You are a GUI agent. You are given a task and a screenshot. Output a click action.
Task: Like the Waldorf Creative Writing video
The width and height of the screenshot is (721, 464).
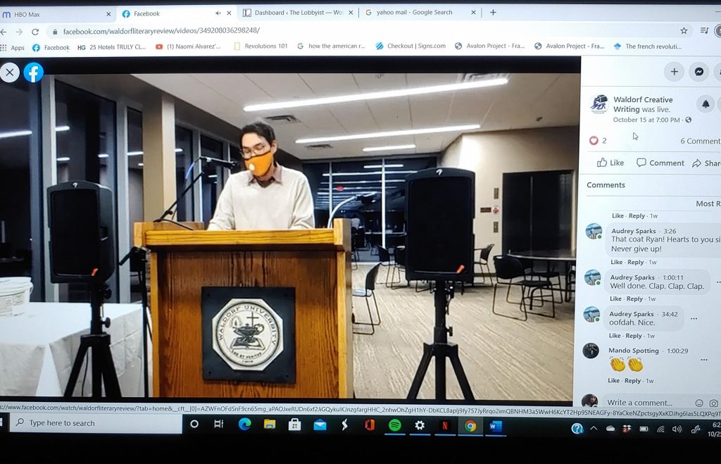(x=610, y=163)
